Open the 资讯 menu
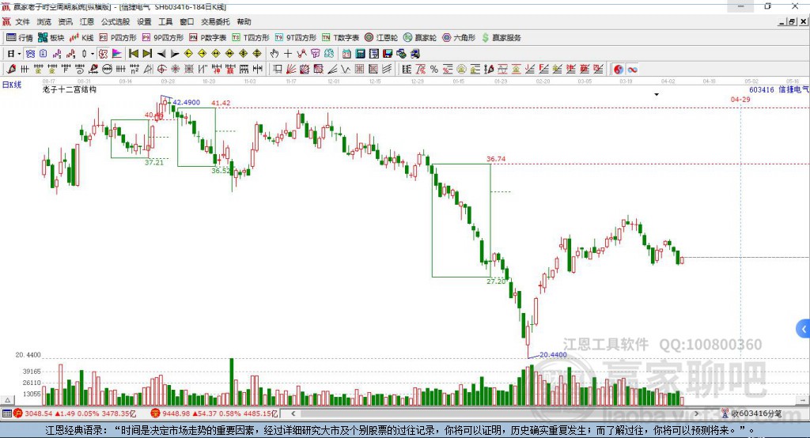The width and height of the screenshot is (810, 438). point(65,21)
